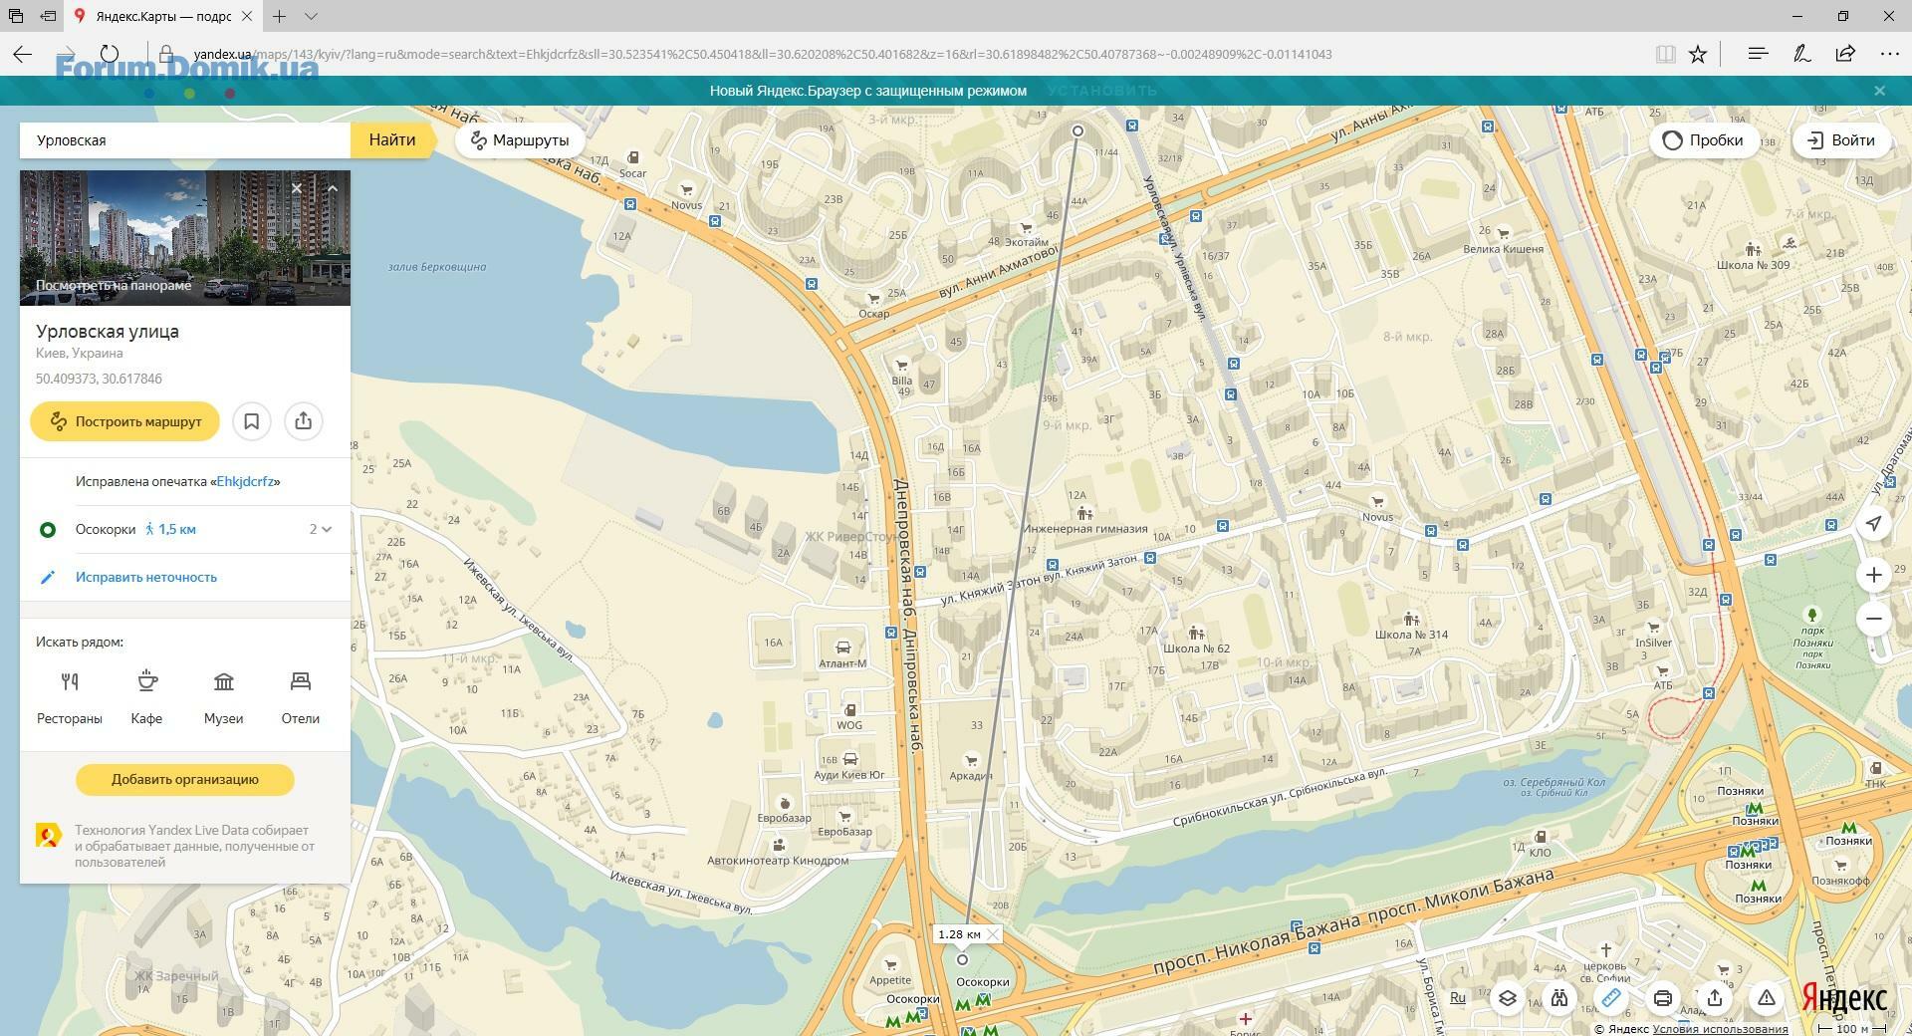The height and width of the screenshot is (1036, 1912).
Task: Search nearby Кафе
Action: [146, 696]
